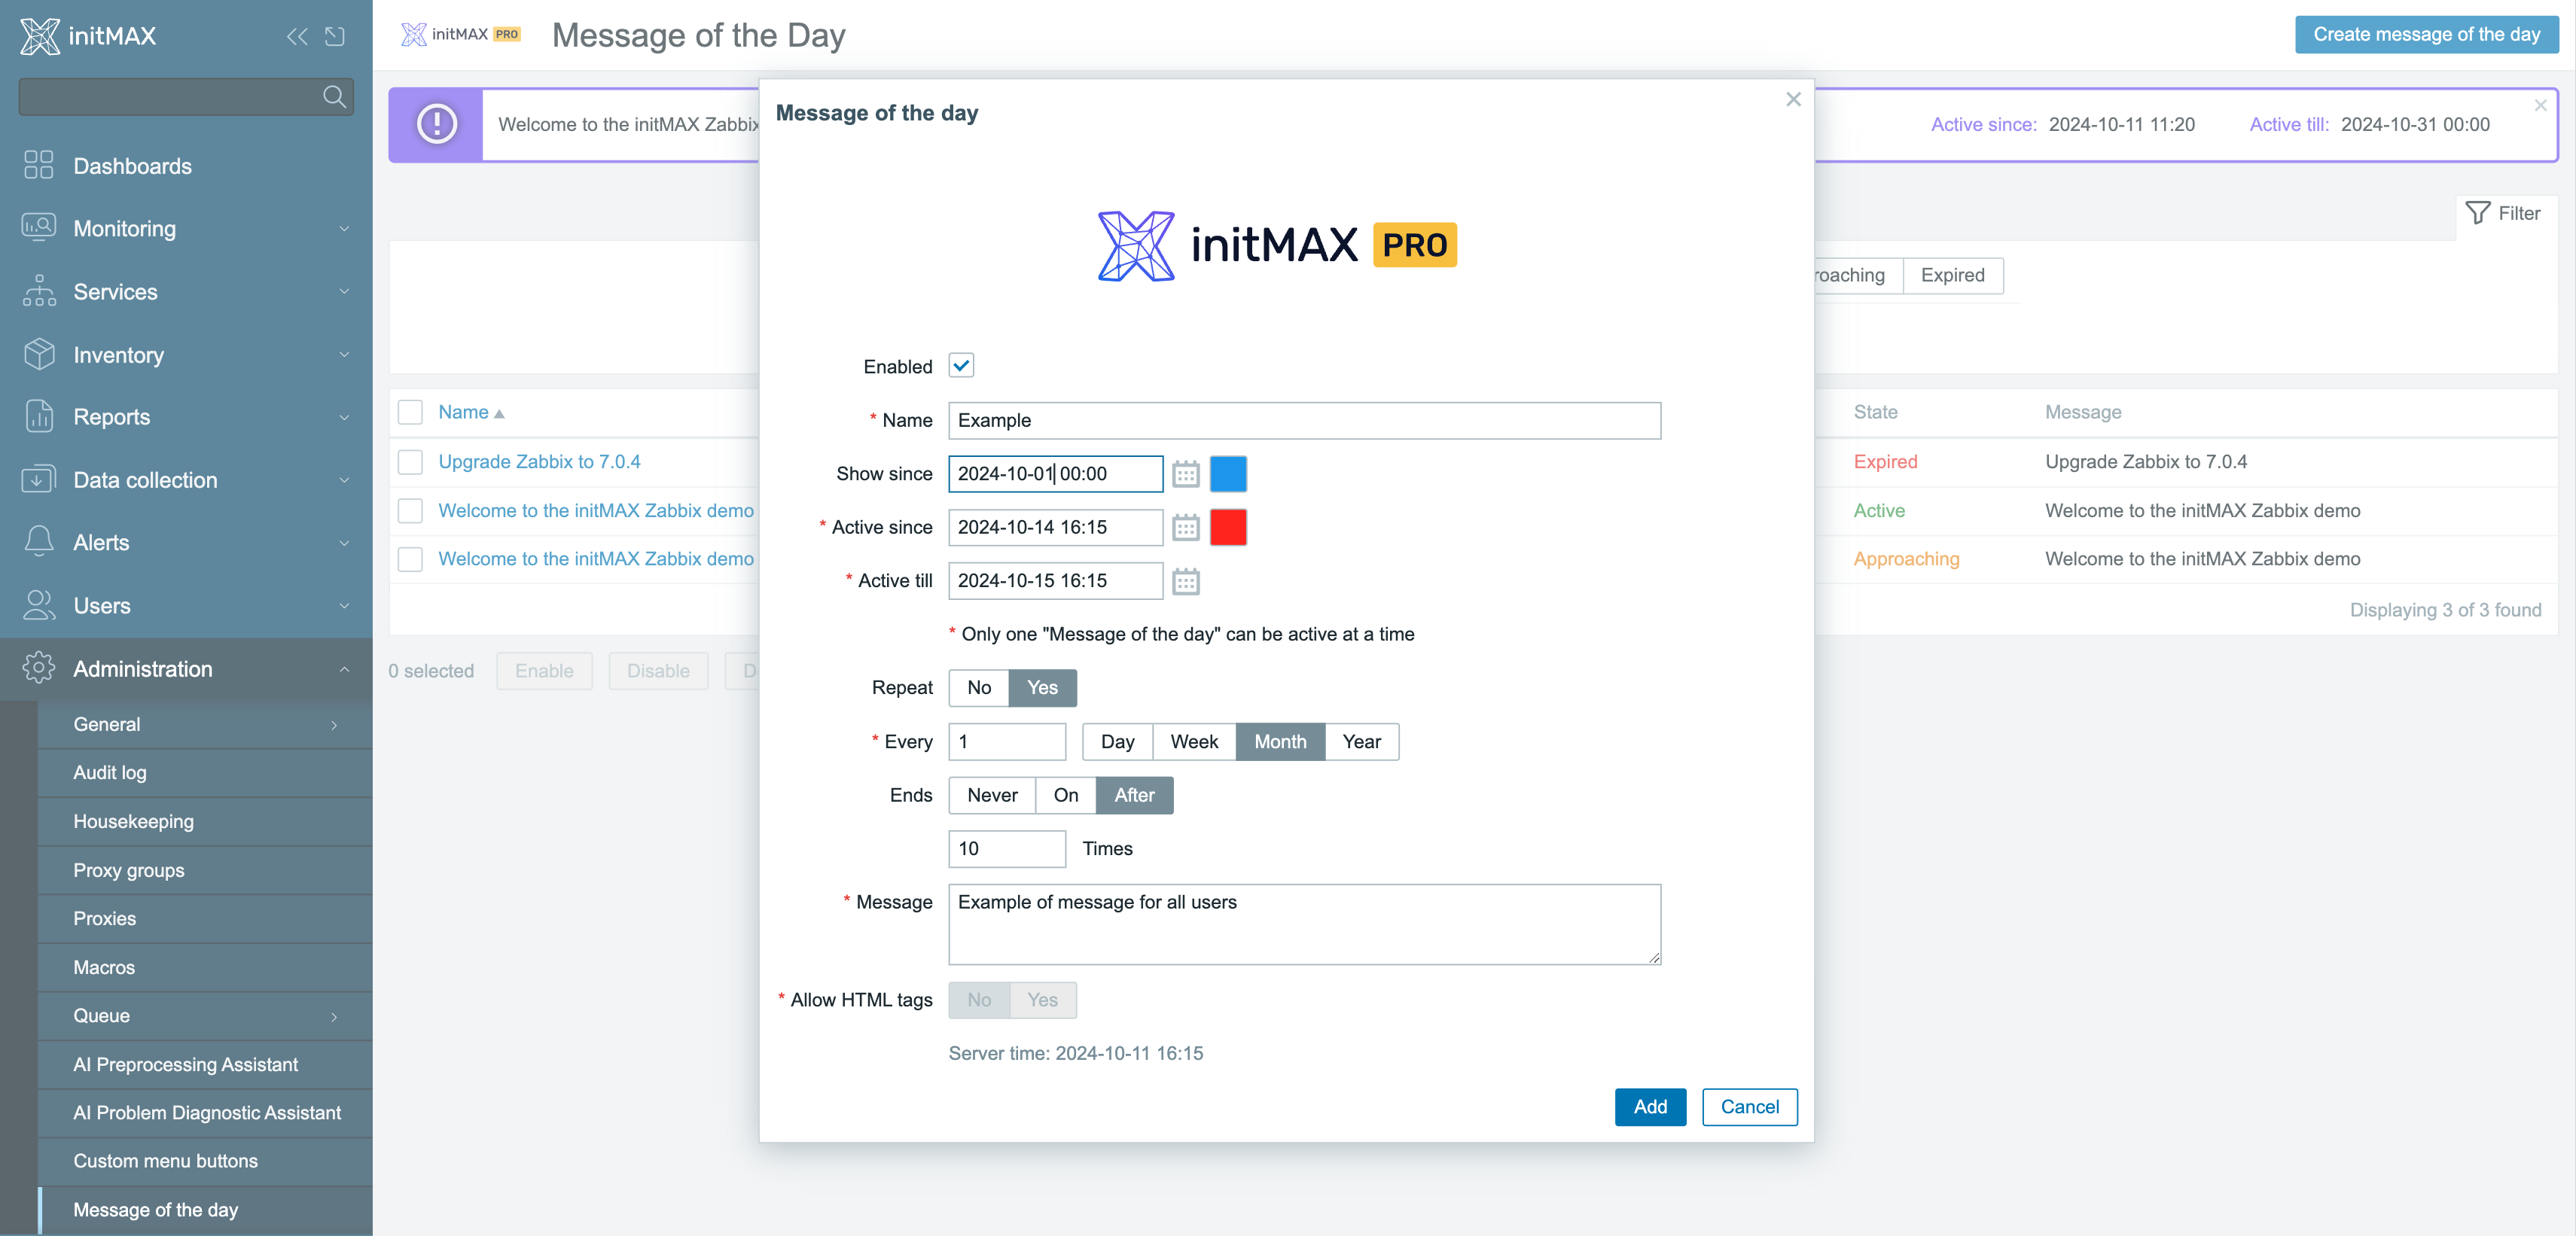Screen dimensions: 2576x1236
Task: Set Ends to Never
Action: tap(992, 795)
